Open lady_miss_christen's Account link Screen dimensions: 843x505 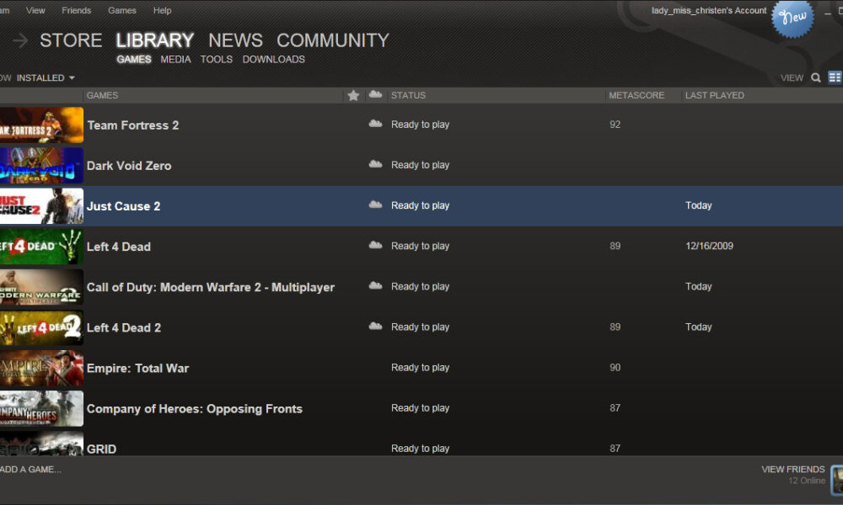pyautogui.click(x=709, y=10)
